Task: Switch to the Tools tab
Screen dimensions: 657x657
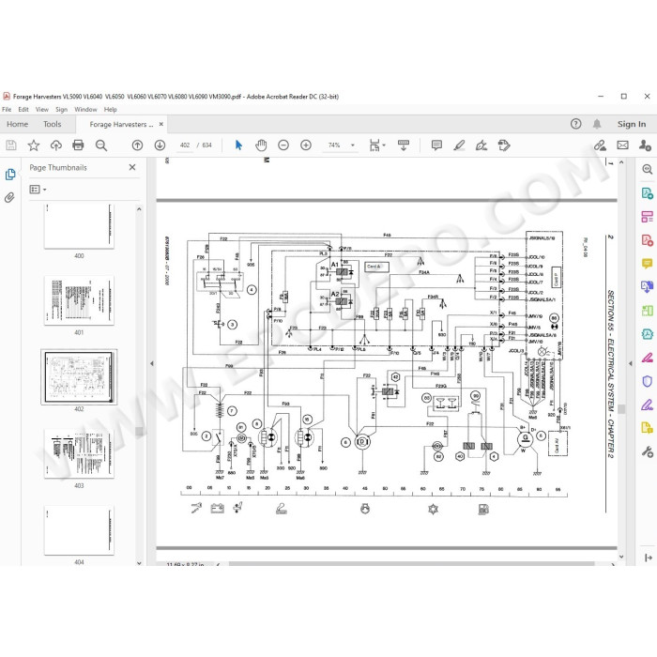Action: point(52,124)
